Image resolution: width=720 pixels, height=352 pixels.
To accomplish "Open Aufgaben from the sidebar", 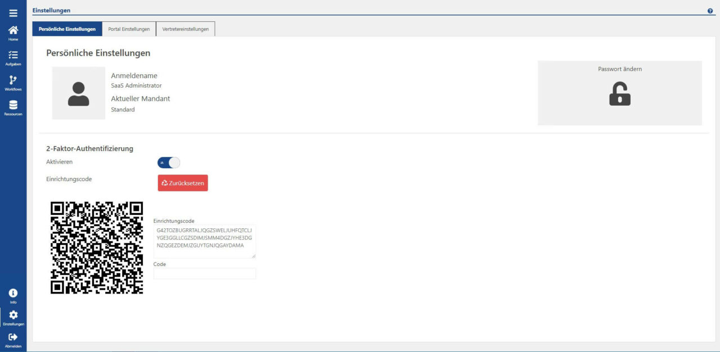I will click(x=13, y=56).
